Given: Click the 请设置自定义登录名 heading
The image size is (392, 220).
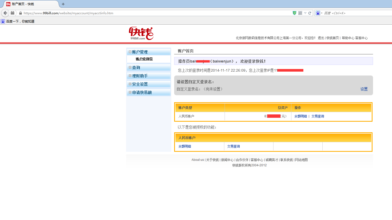Looking at the screenshot, I should [195, 82].
